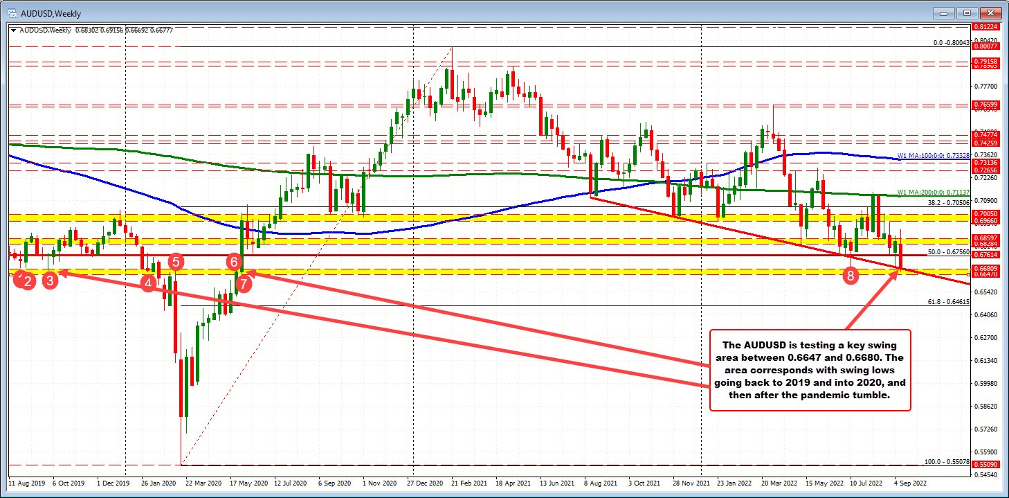Click the annotation box describing the key swing area
The image size is (1009, 498).
810,370
